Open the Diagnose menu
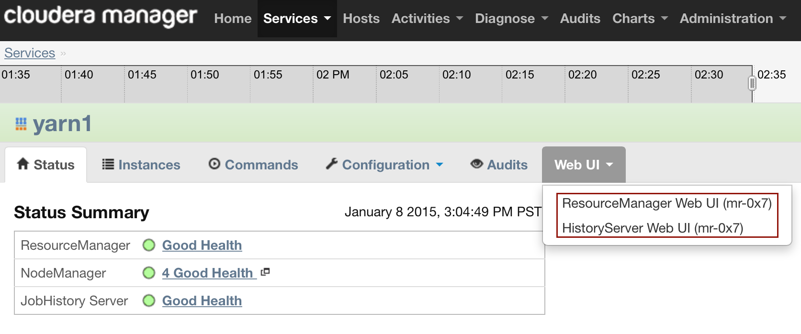 click(511, 19)
